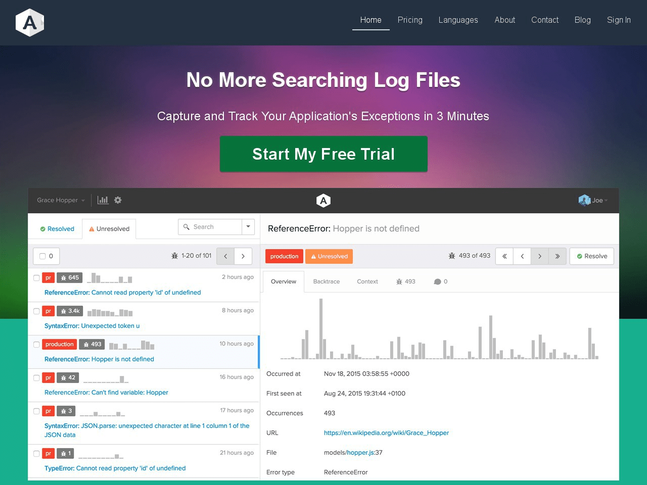Click the pr tag on the 2 hours ago error
The width and height of the screenshot is (647, 485).
click(48, 277)
